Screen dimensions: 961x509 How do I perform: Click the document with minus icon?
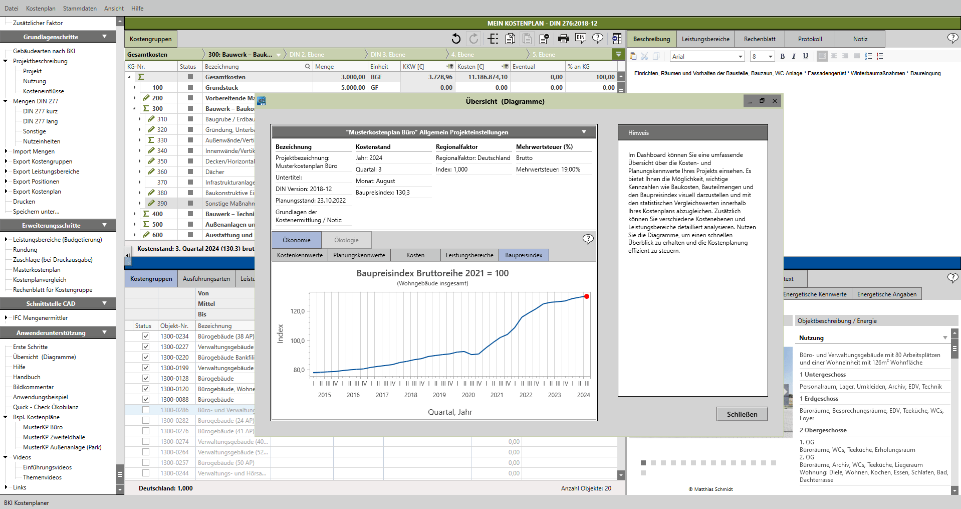[x=544, y=39]
